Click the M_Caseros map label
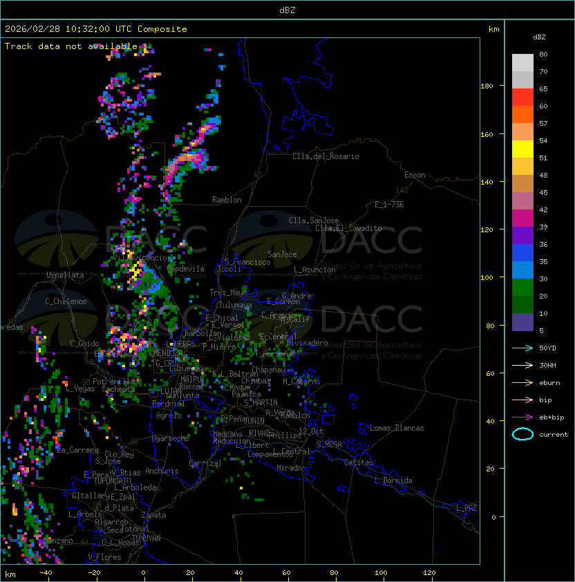 click(x=301, y=381)
